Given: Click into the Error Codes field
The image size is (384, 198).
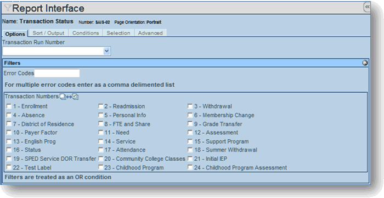Looking at the screenshot, I should [57, 73].
